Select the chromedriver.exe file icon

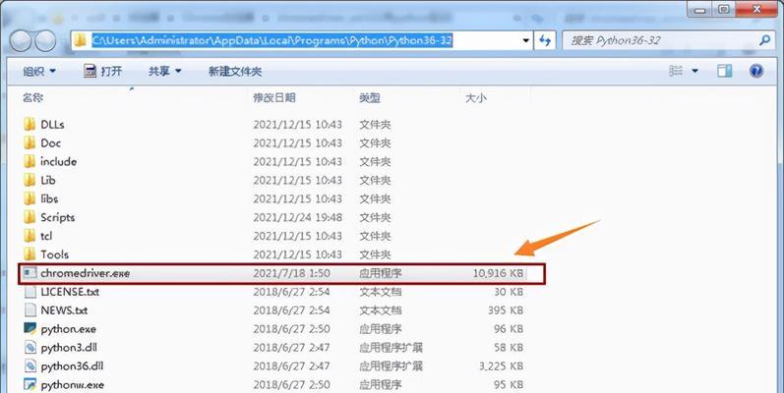30,273
